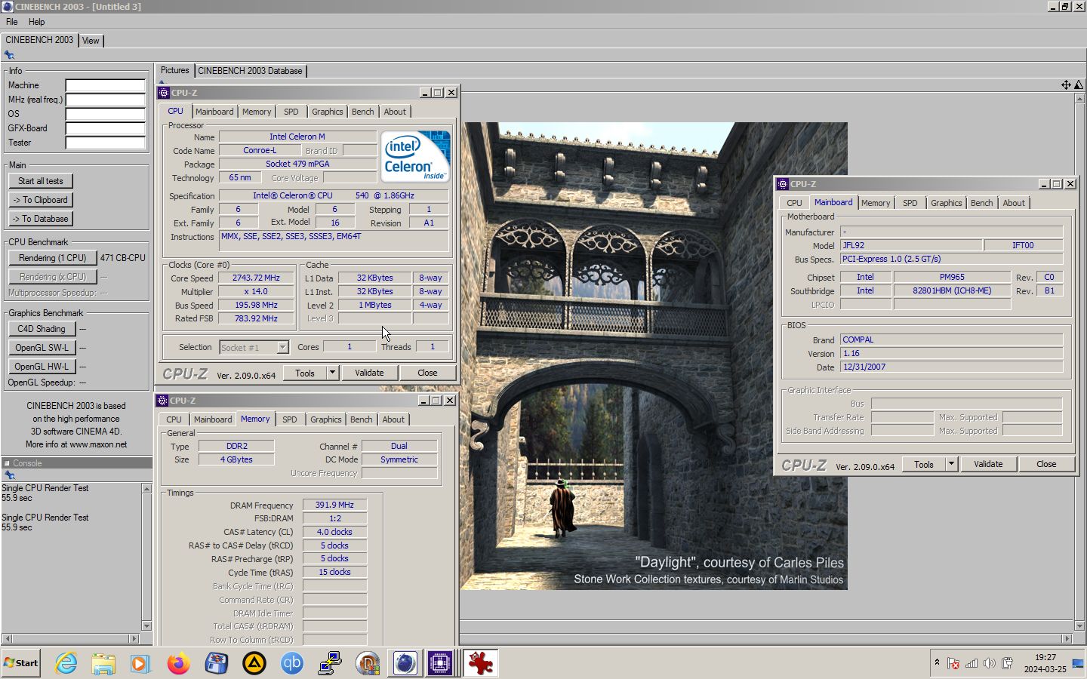Image resolution: width=1087 pixels, height=679 pixels.
Task: Click the To Database button
Action: coord(41,219)
